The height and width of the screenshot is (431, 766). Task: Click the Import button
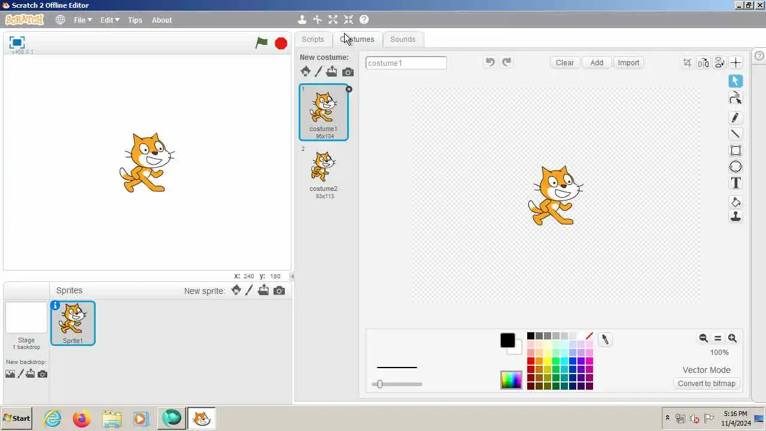tap(628, 62)
